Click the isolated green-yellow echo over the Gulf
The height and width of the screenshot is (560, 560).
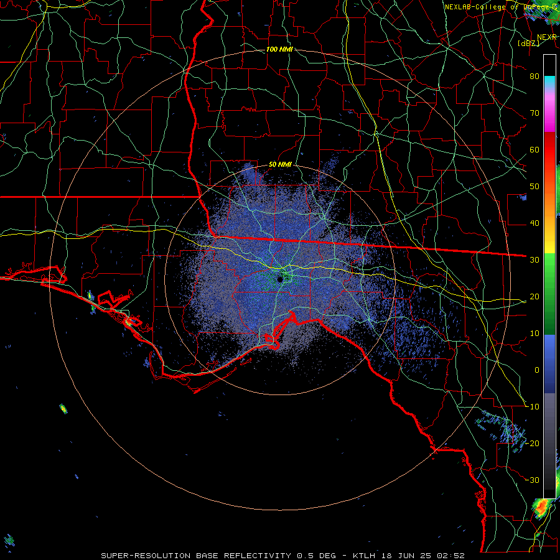coord(63,409)
